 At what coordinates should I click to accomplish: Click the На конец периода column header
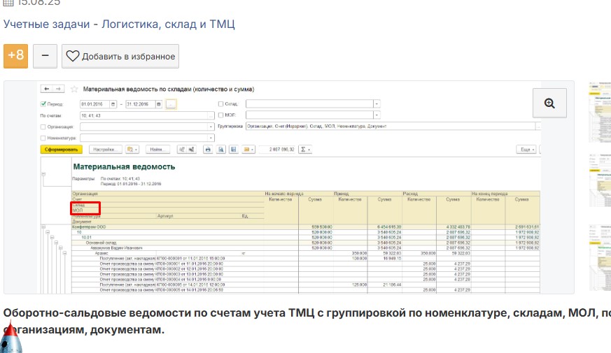pyautogui.click(x=489, y=194)
